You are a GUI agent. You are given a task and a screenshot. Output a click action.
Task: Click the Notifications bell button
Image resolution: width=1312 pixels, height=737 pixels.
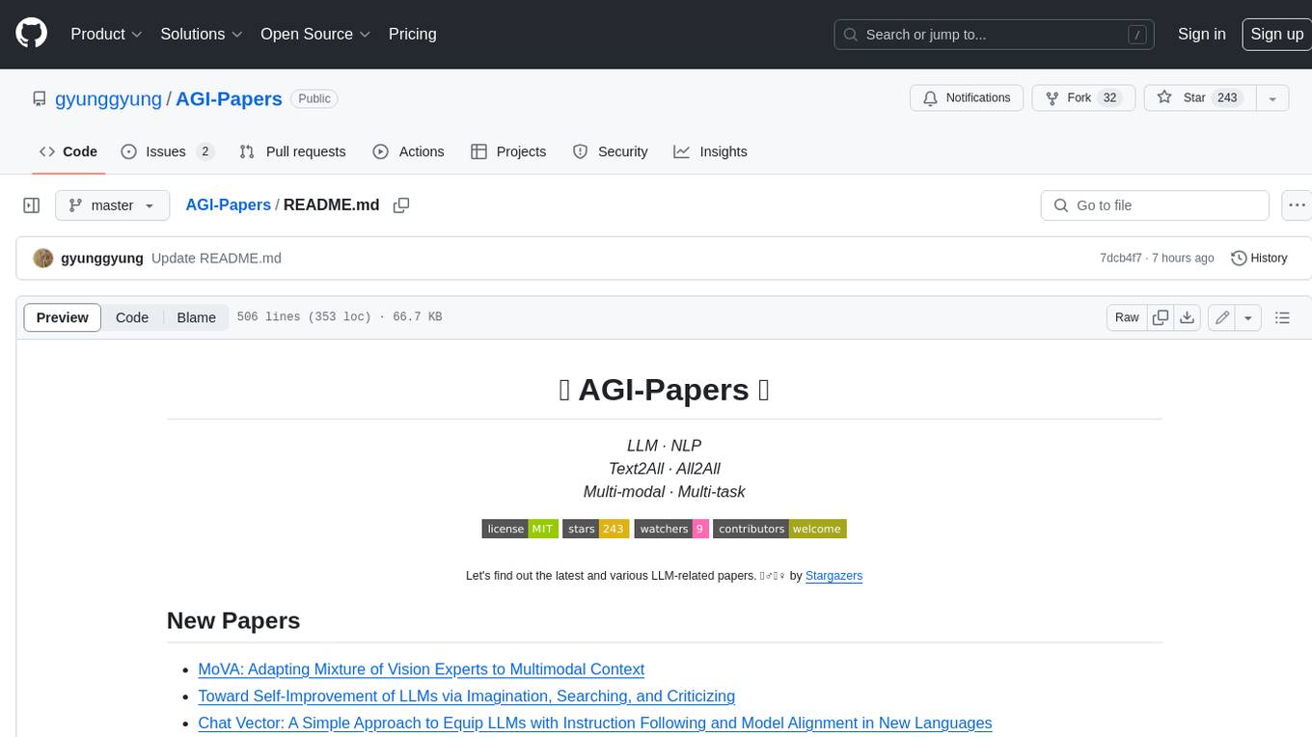pyautogui.click(x=967, y=97)
